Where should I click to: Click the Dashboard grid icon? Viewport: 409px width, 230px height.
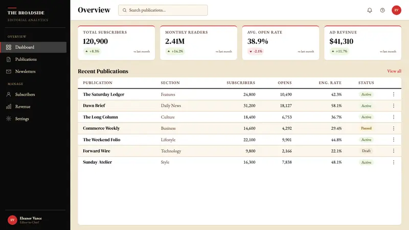(9, 47)
